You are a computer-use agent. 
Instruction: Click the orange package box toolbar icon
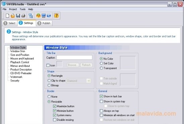38,16
